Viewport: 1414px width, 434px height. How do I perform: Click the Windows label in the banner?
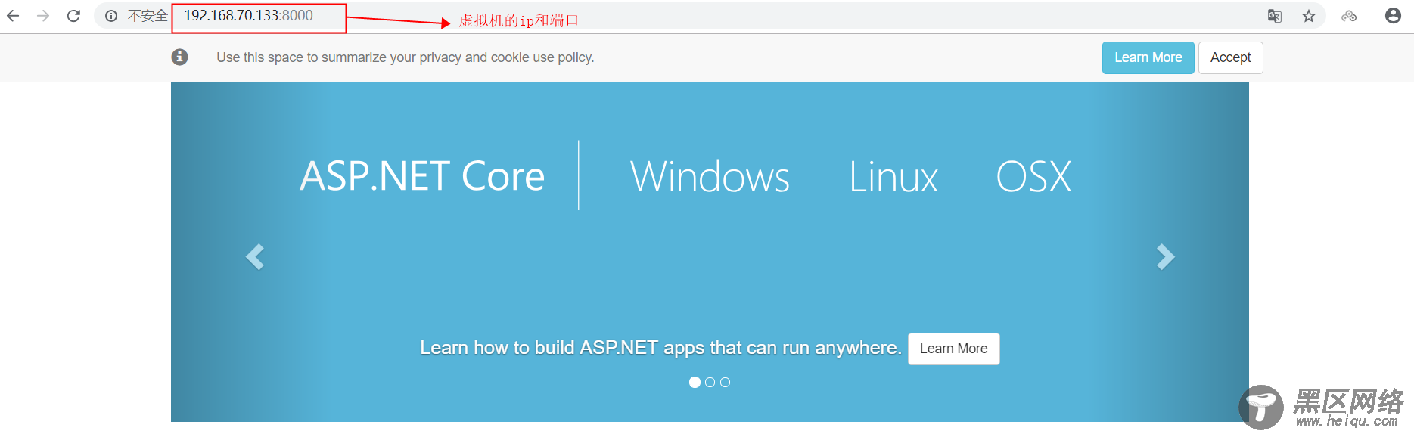pos(710,177)
